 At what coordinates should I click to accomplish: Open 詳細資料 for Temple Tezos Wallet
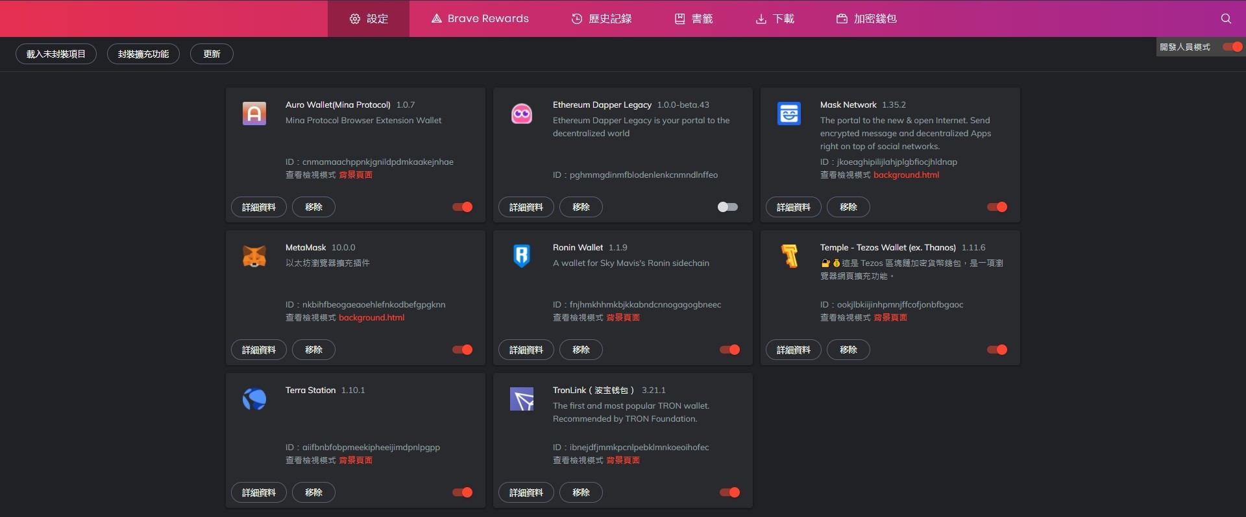pyautogui.click(x=794, y=350)
